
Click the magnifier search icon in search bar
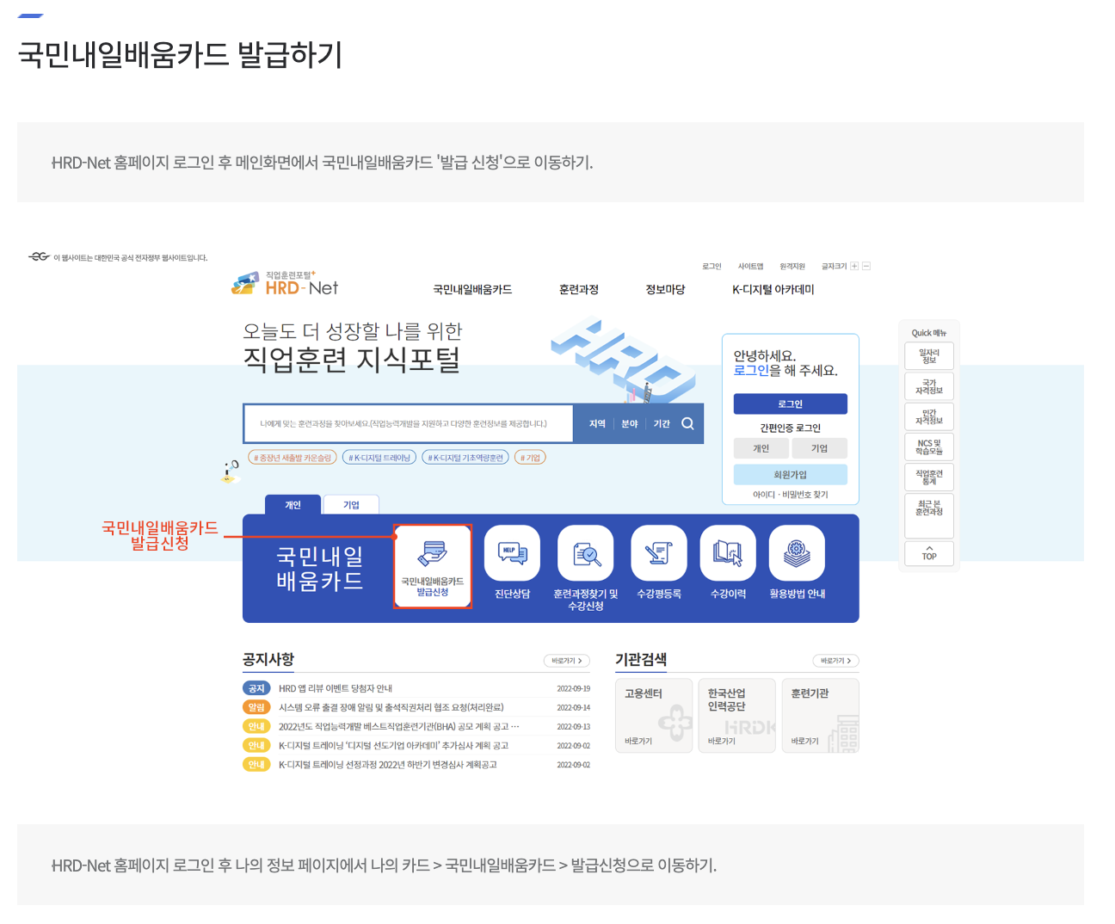687,423
